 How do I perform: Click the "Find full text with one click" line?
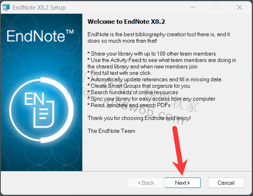coord(119,73)
